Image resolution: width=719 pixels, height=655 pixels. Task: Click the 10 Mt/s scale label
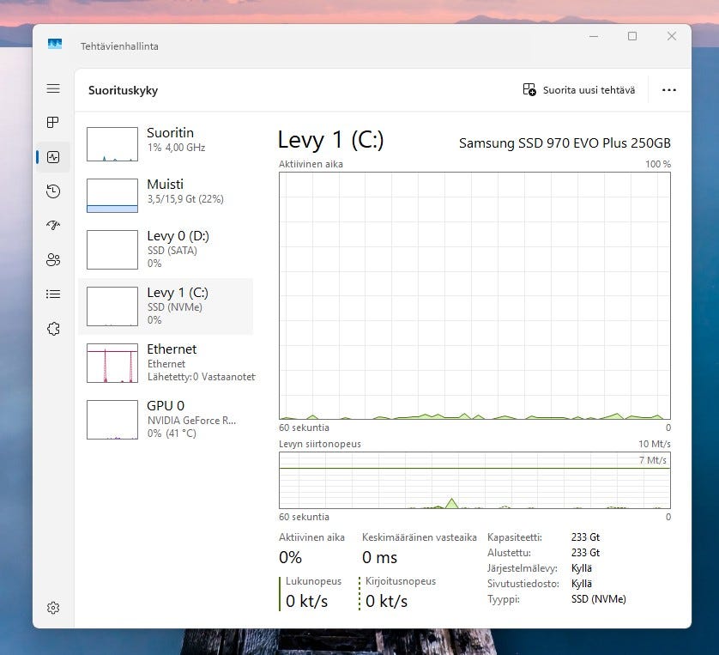(x=655, y=444)
